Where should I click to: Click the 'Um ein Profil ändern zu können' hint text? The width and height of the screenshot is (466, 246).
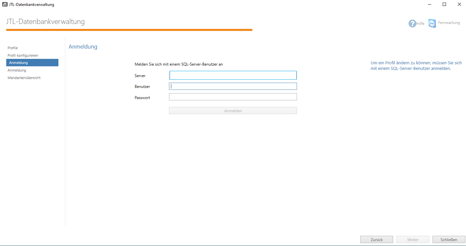[x=416, y=66]
